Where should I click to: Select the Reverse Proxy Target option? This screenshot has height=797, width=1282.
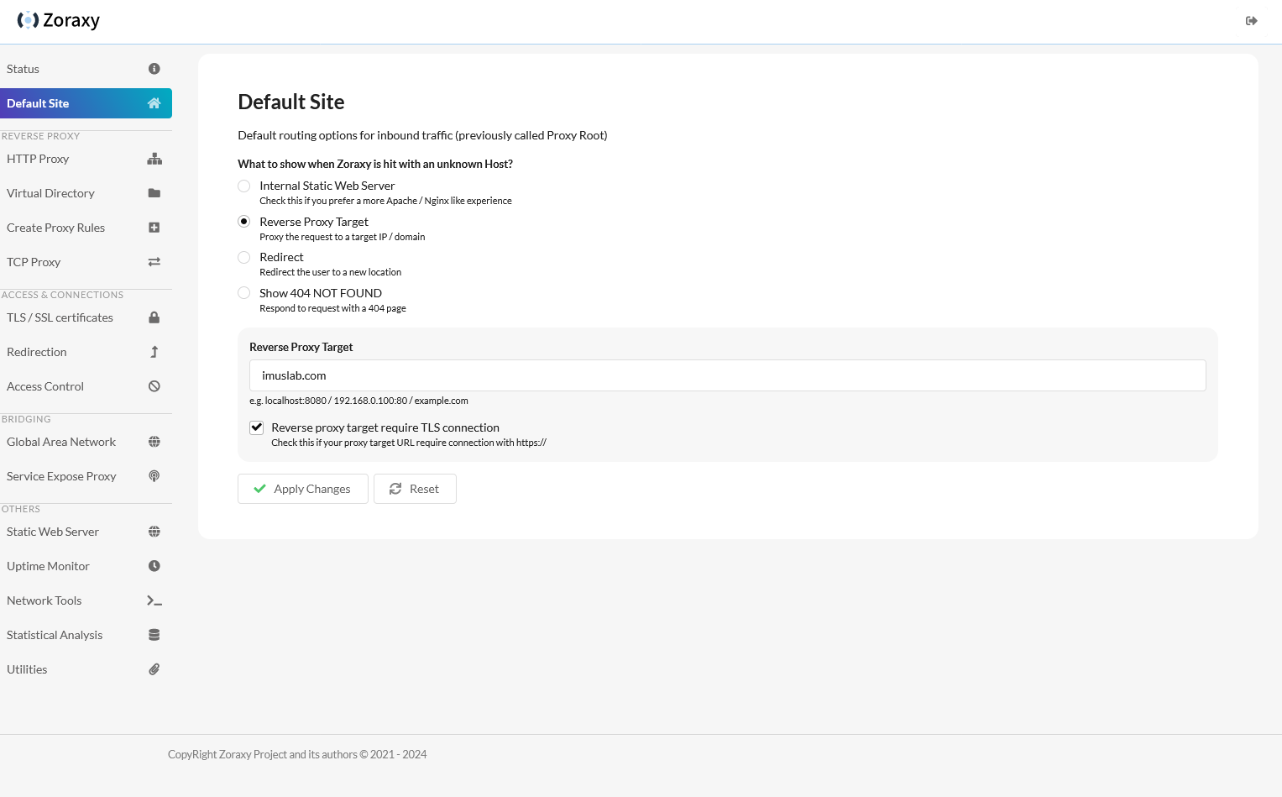tap(243, 221)
